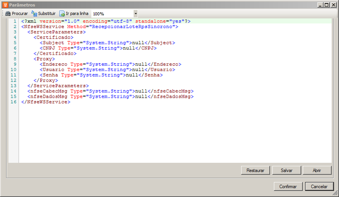Minimize the Parâmetros window
339x197 pixels.
pos(320,5)
